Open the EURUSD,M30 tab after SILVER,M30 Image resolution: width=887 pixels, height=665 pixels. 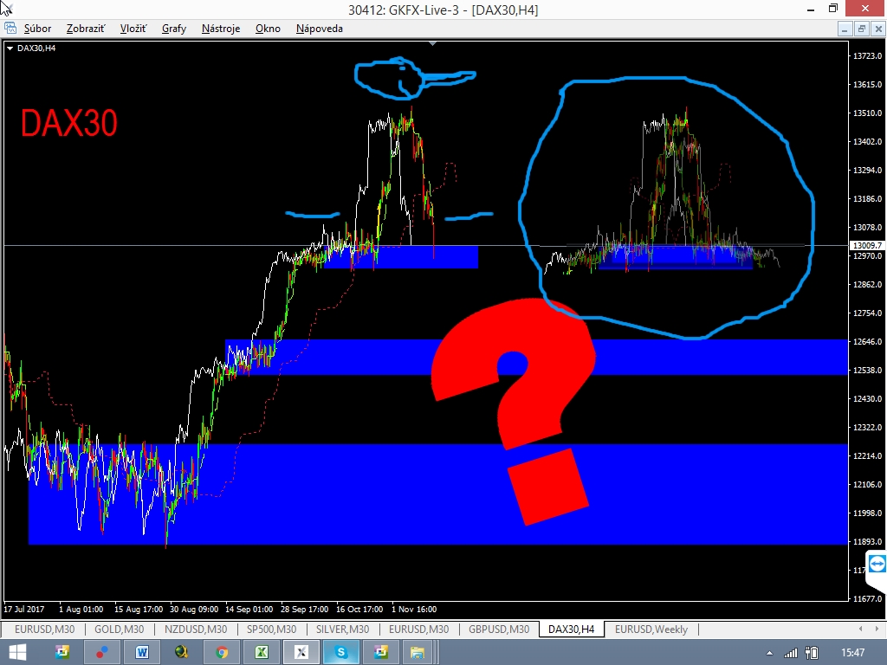click(418, 629)
